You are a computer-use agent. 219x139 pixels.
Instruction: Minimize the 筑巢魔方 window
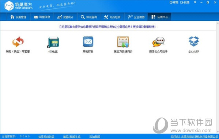[x=201, y=2]
